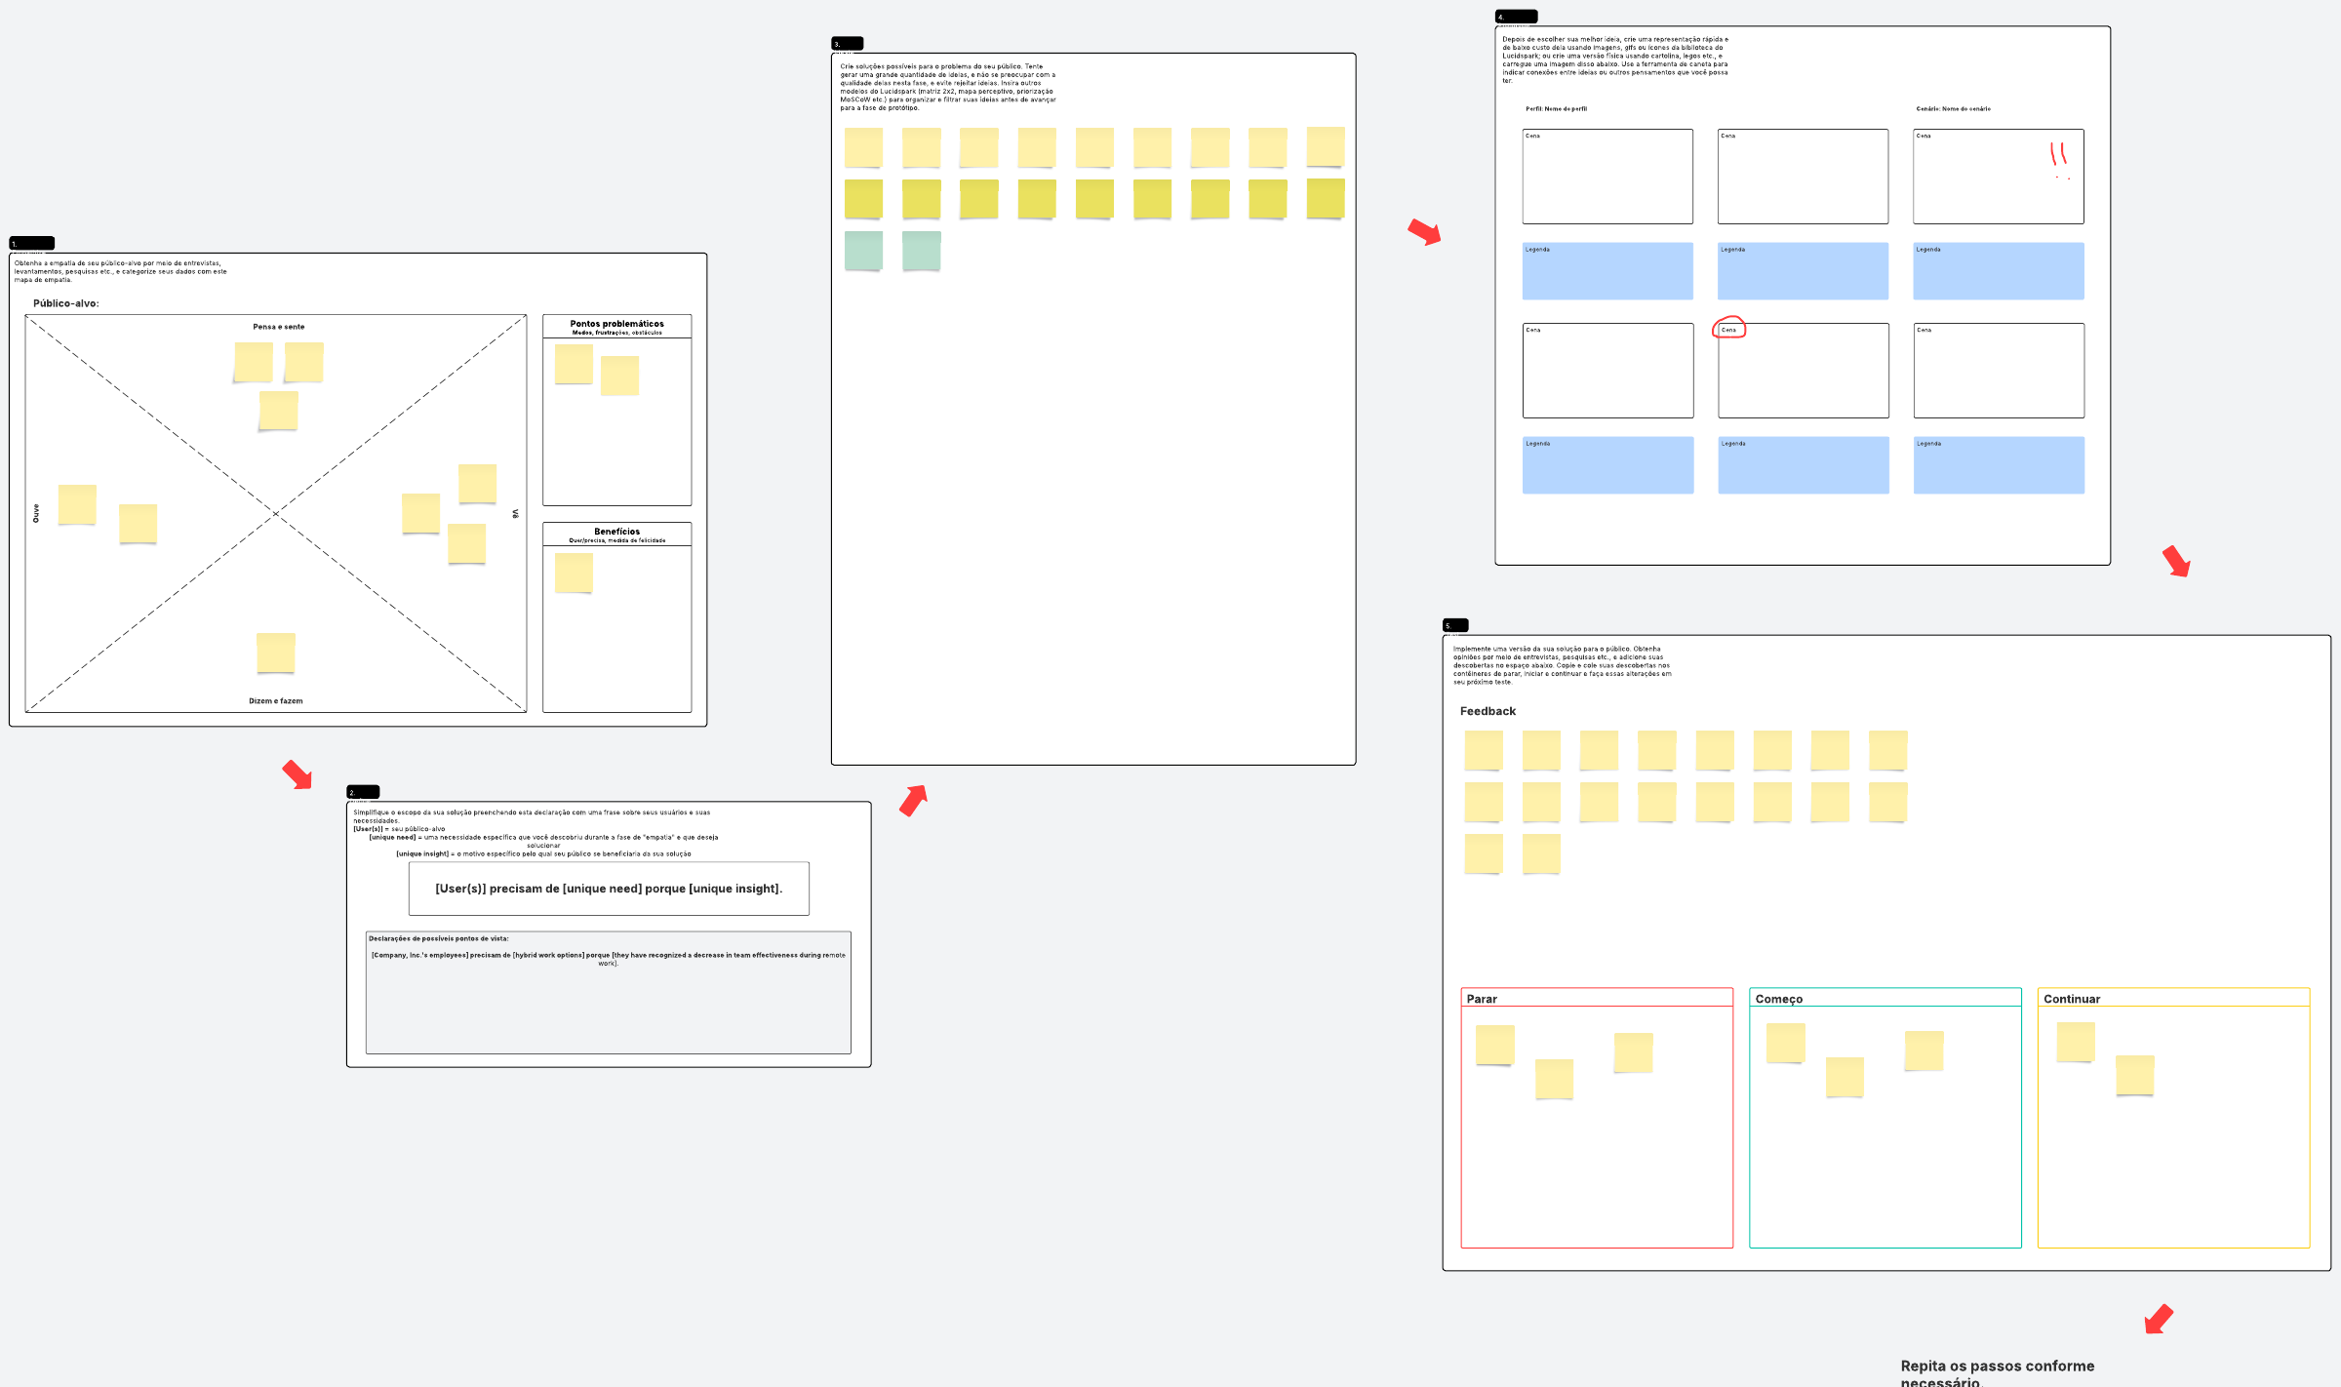Select the first teal sticky note in frame 3
Screen dimensions: 2341x1387
[x=863, y=251]
